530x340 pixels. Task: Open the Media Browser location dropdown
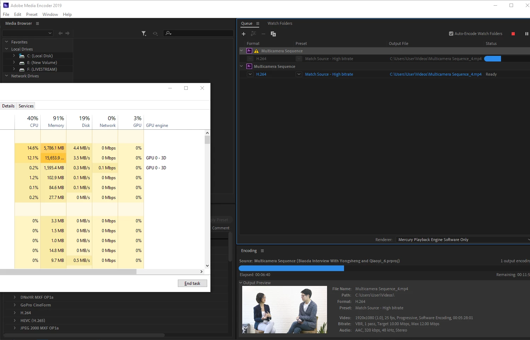click(x=28, y=33)
